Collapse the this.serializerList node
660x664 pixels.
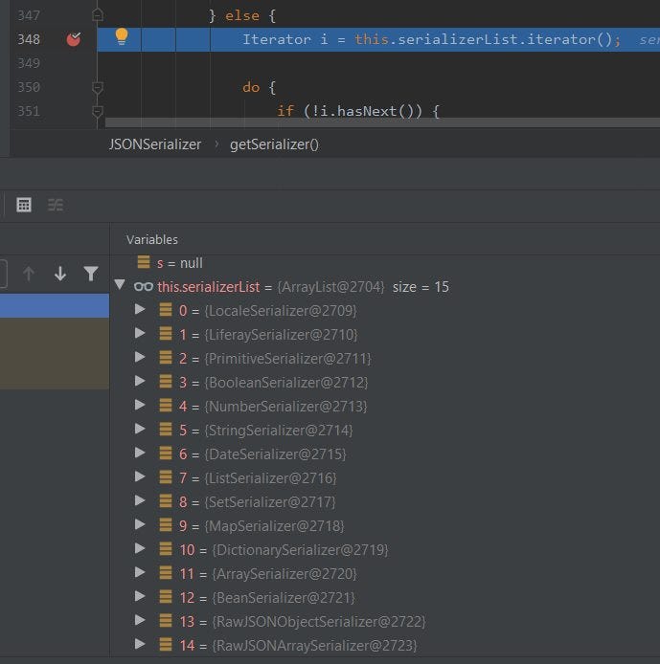pyautogui.click(x=120, y=284)
